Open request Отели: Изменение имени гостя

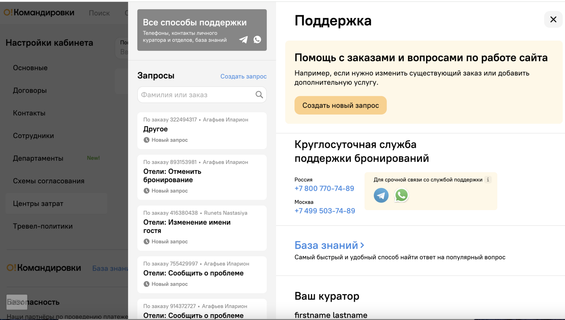click(202, 228)
